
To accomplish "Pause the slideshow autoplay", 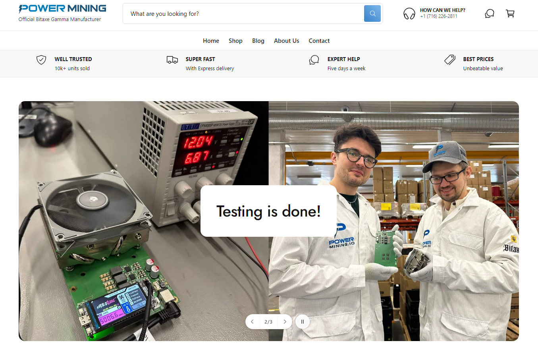I will coord(302,322).
